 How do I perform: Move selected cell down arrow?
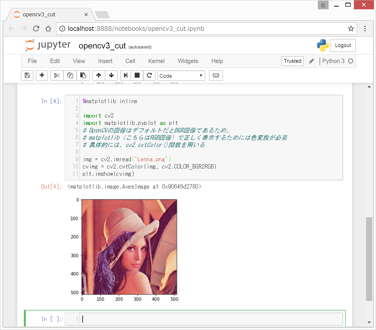point(111,76)
